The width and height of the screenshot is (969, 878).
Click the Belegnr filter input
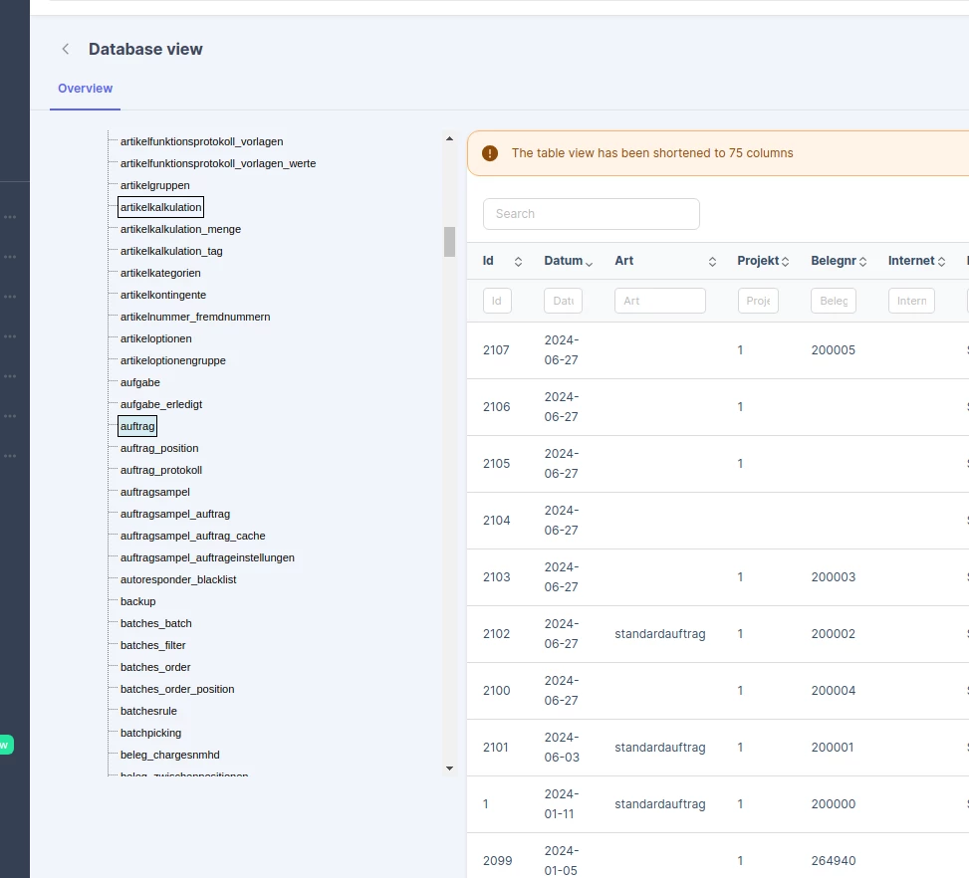coord(833,301)
